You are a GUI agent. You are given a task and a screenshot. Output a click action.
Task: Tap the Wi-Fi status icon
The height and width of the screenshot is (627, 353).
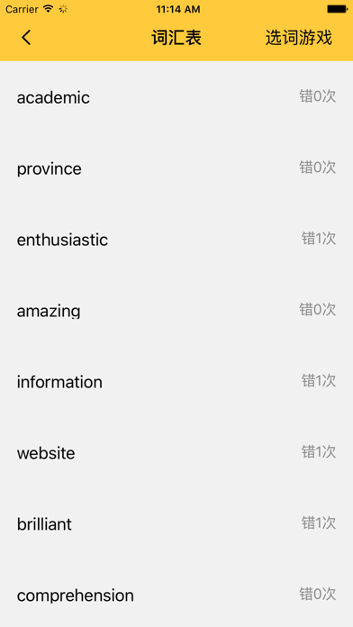coord(49,9)
